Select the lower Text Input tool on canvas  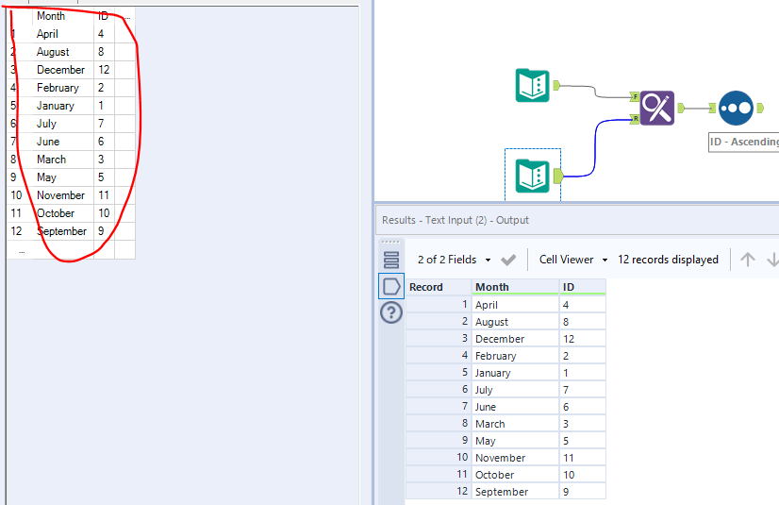533,176
